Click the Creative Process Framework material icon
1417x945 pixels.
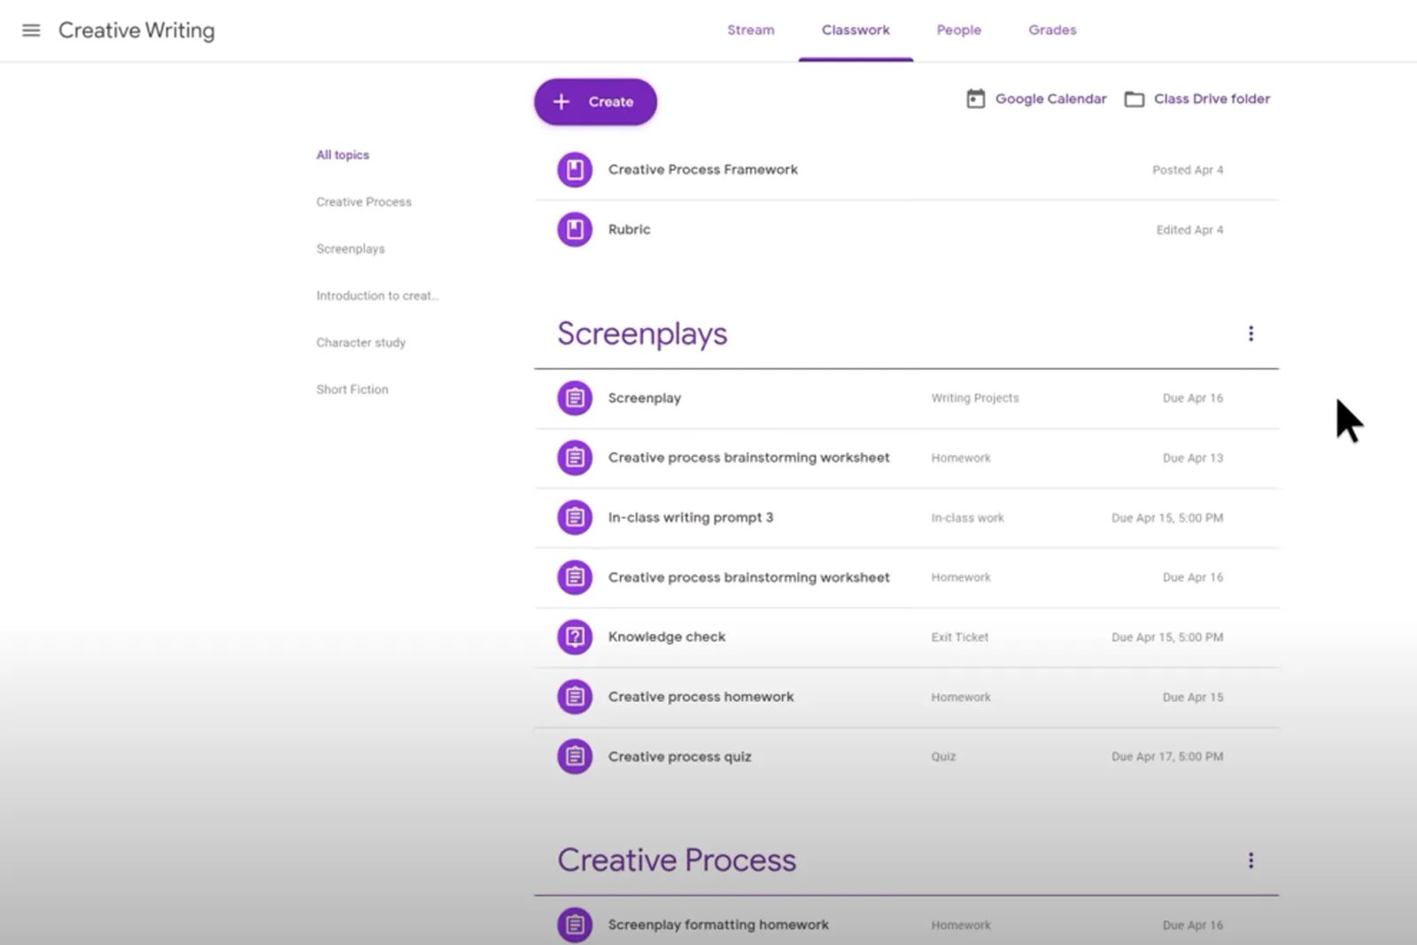click(x=575, y=169)
